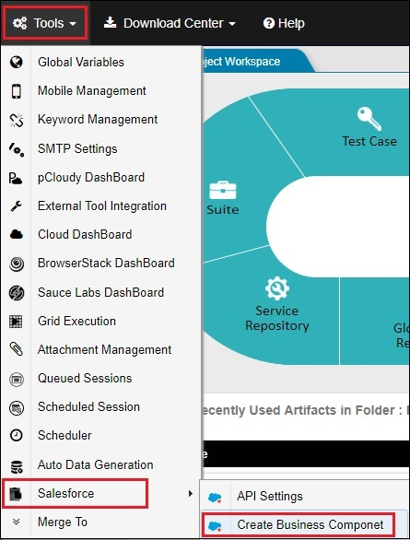The height and width of the screenshot is (540, 410).
Task: Expand more items with double chevron
Action: coord(16,522)
